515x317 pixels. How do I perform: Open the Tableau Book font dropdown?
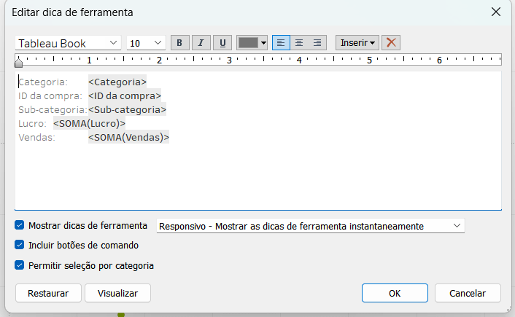68,43
